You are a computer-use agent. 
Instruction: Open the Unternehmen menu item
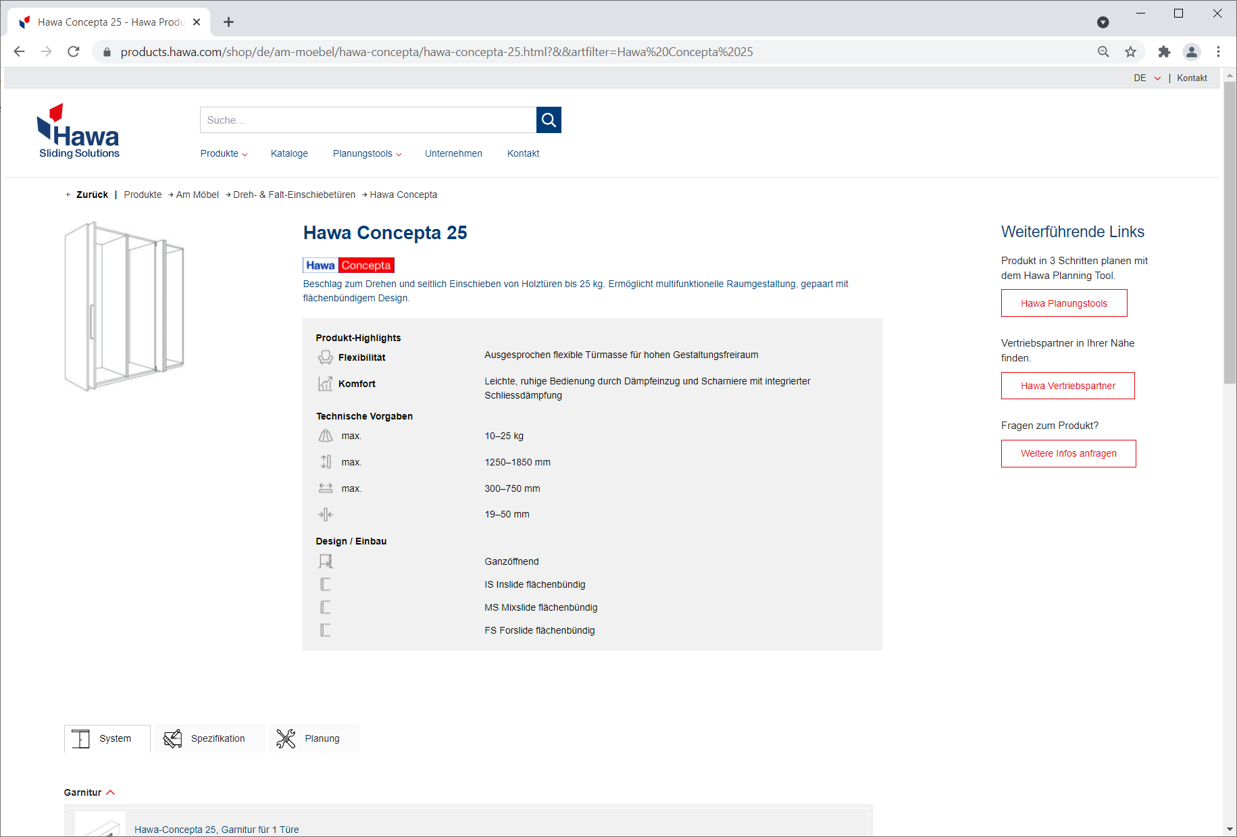pyautogui.click(x=453, y=153)
